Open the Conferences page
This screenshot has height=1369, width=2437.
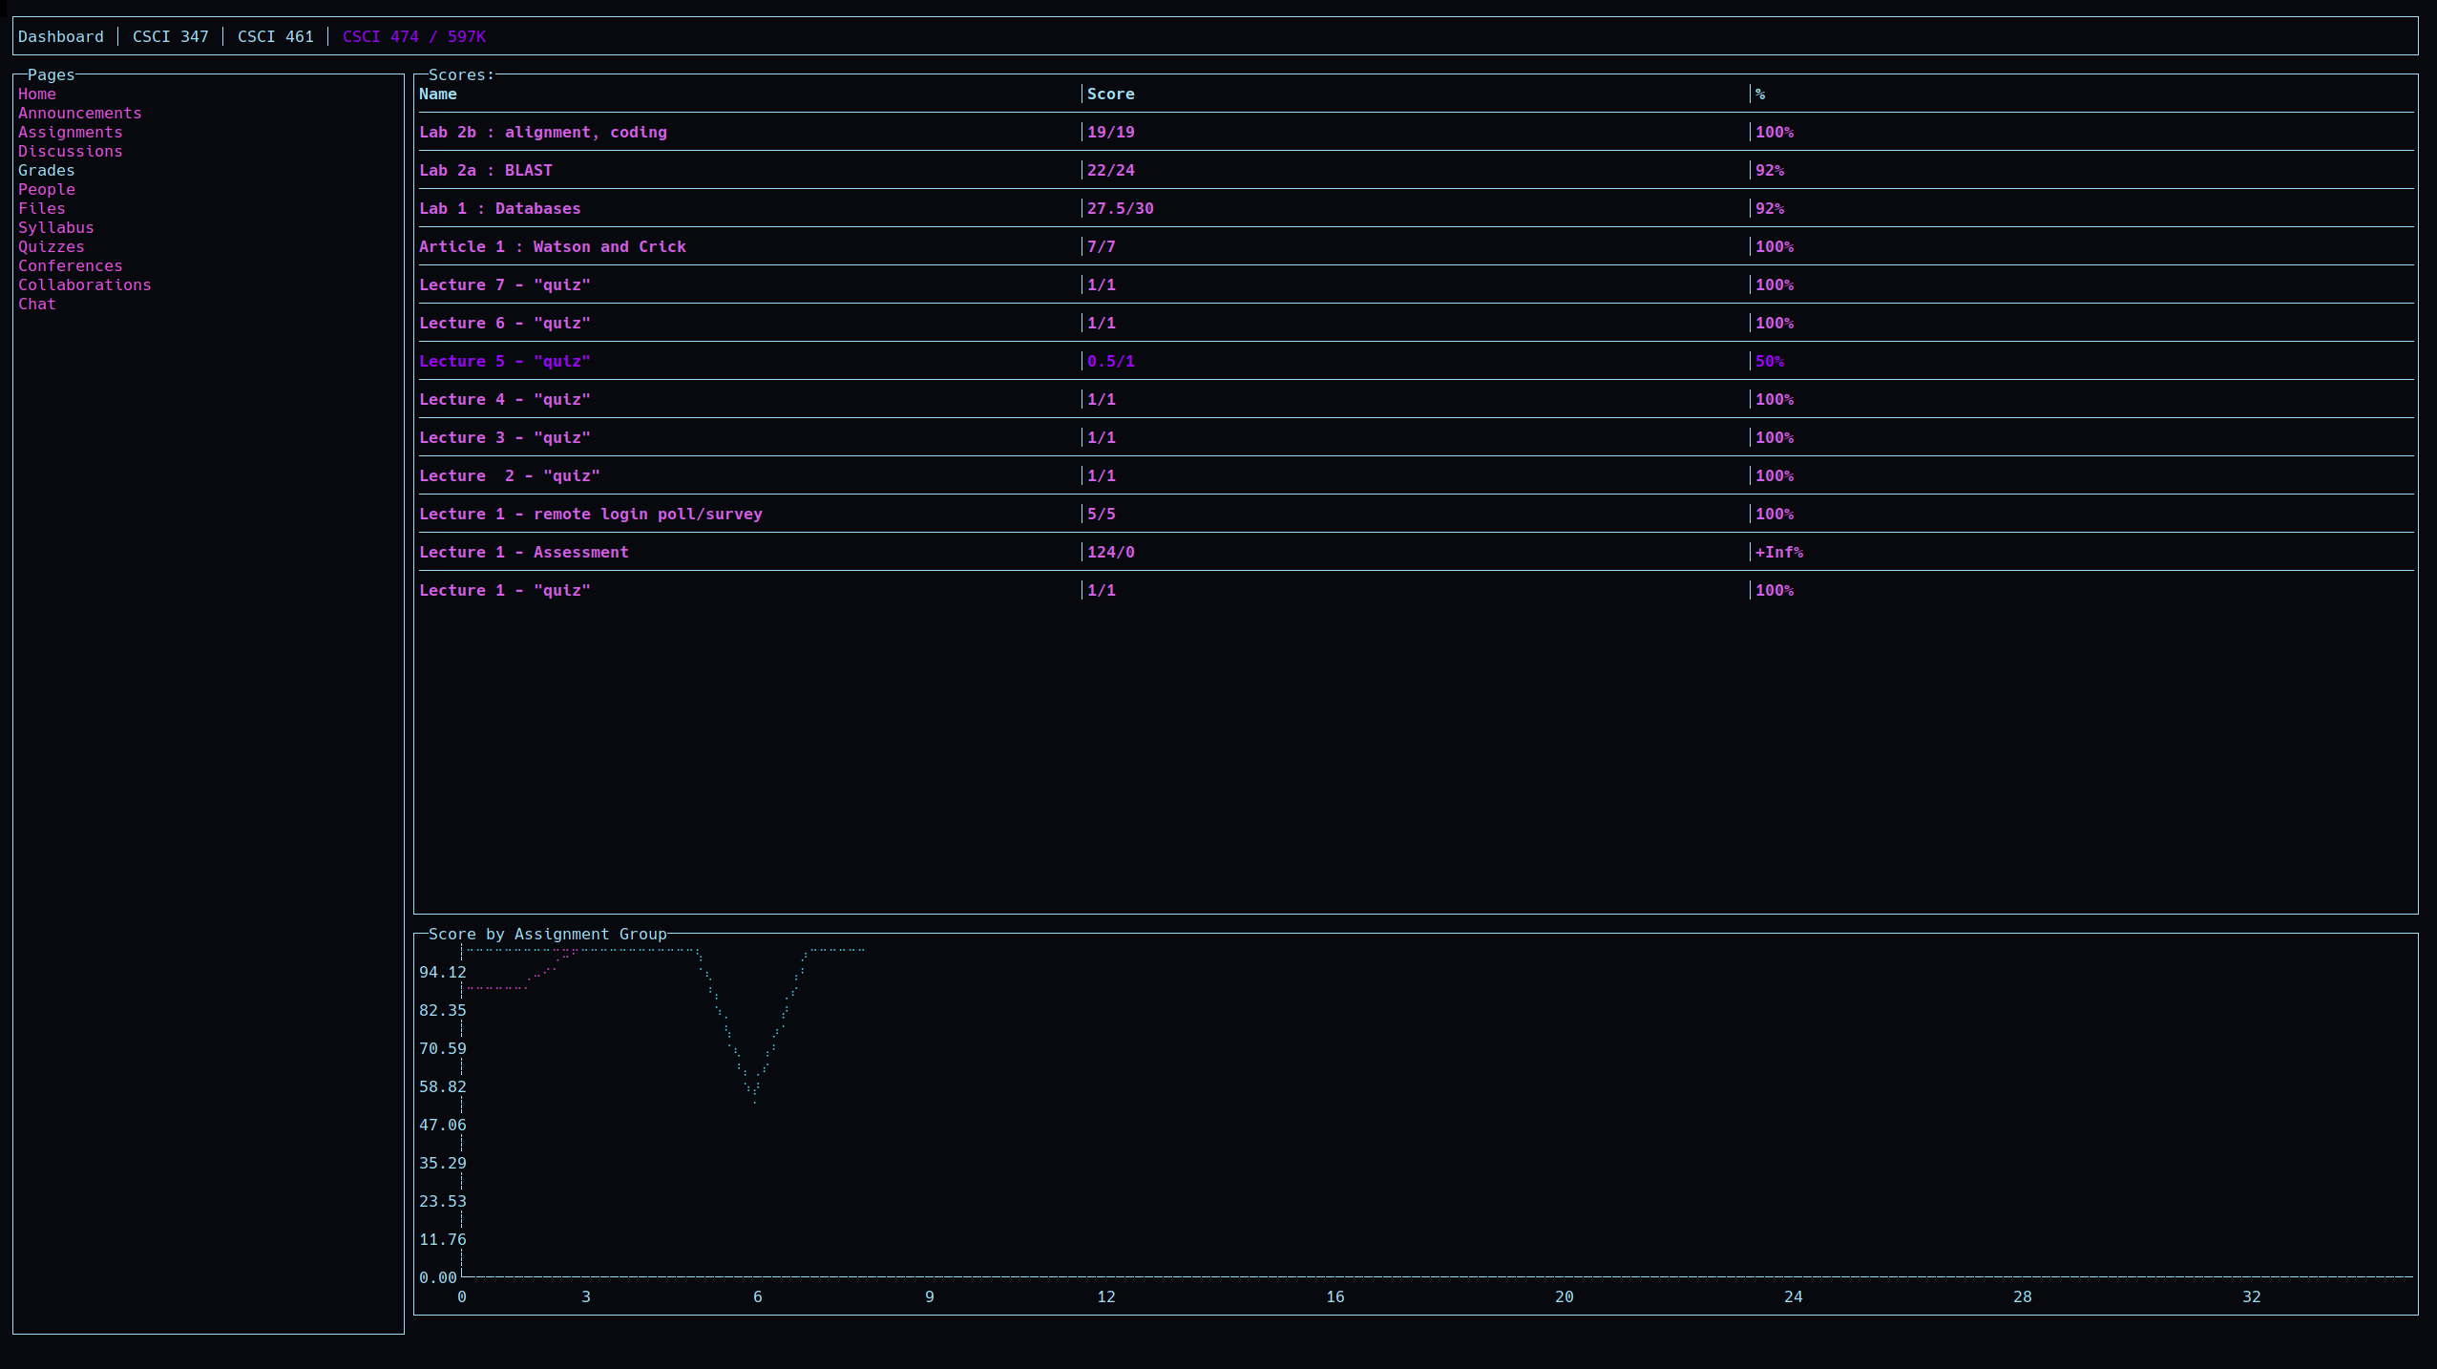pos(70,265)
